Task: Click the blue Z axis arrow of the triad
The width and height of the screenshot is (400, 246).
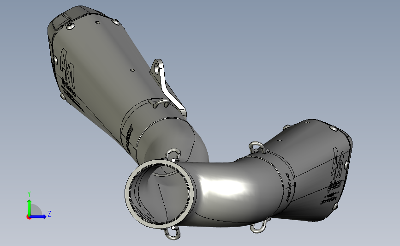Action: (x=38, y=216)
